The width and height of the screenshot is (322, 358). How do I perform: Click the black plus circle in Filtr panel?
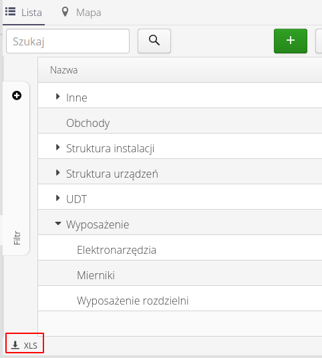point(17,96)
